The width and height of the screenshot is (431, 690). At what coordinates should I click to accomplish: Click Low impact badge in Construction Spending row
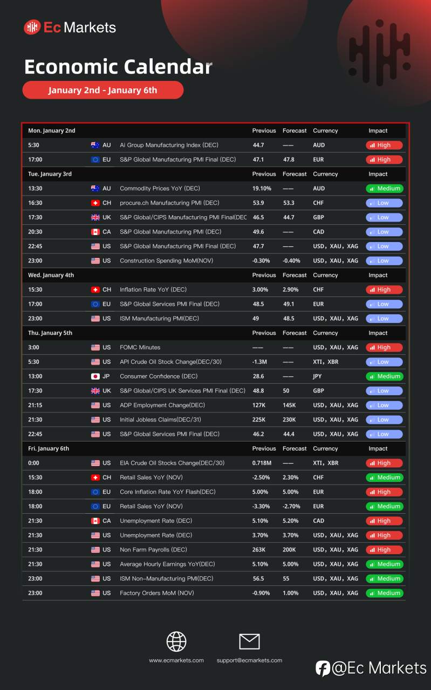pyautogui.click(x=384, y=260)
